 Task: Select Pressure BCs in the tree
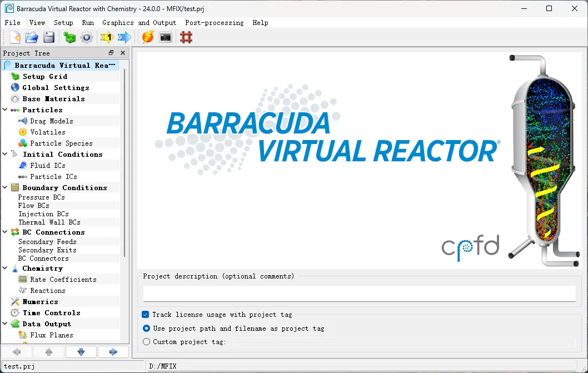(x=41, y=197)
